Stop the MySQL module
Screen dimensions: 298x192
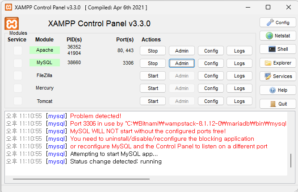pyautogui.click(x=153, y=63)
